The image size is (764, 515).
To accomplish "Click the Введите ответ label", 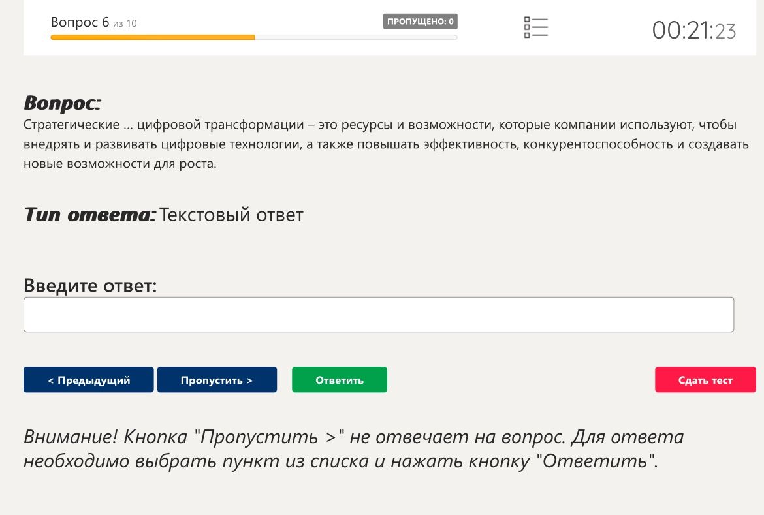I will [90, 285].
